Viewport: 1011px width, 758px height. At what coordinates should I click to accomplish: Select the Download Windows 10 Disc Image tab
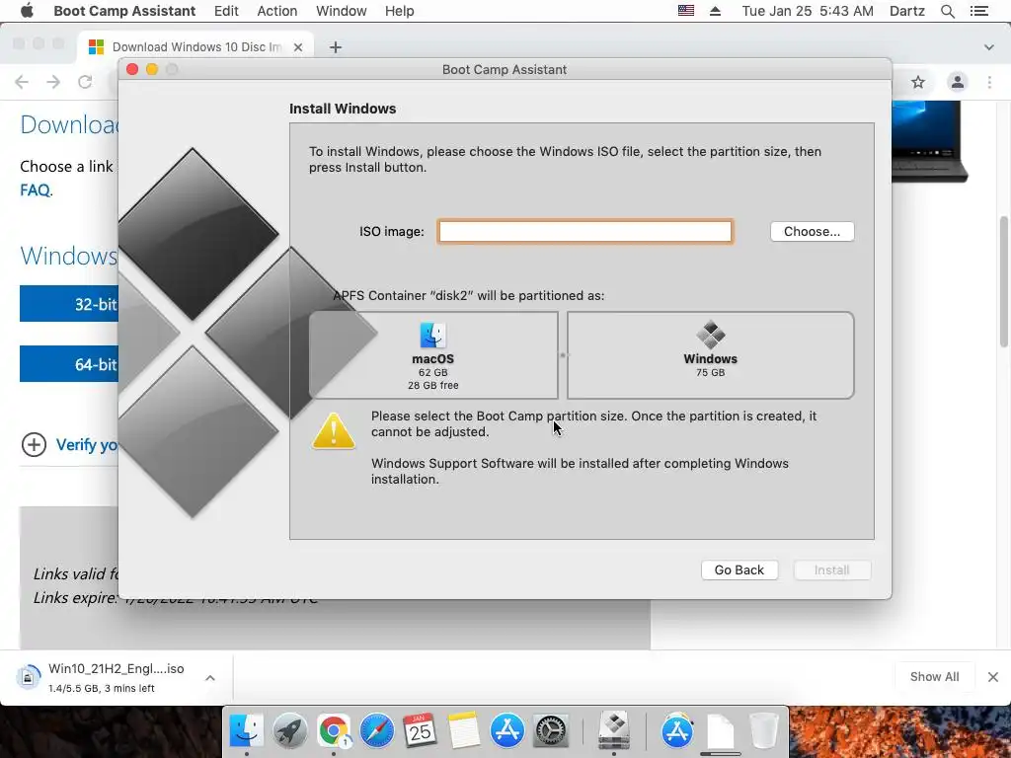click(x=196, y=47)
